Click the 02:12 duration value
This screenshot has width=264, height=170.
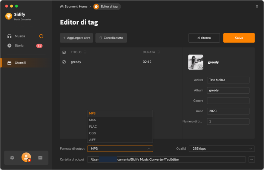click(x=147, y=62)
